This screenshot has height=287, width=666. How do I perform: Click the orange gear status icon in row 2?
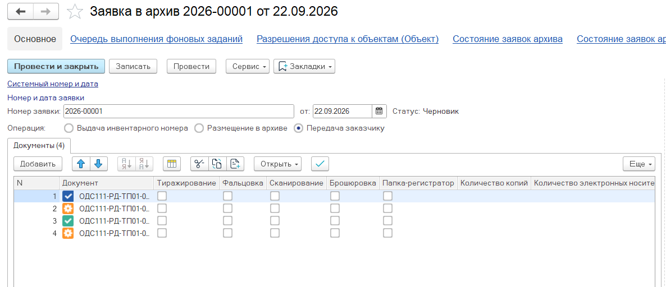[68, 209]
